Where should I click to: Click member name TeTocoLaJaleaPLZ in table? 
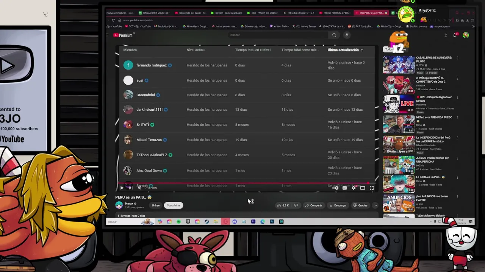point(152,155)
